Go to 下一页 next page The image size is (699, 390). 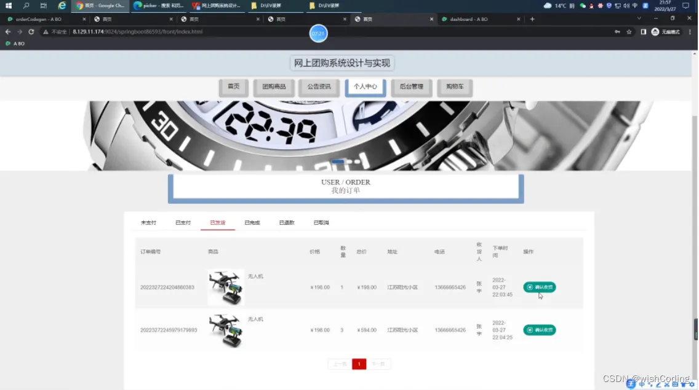(x=378, y=364)
